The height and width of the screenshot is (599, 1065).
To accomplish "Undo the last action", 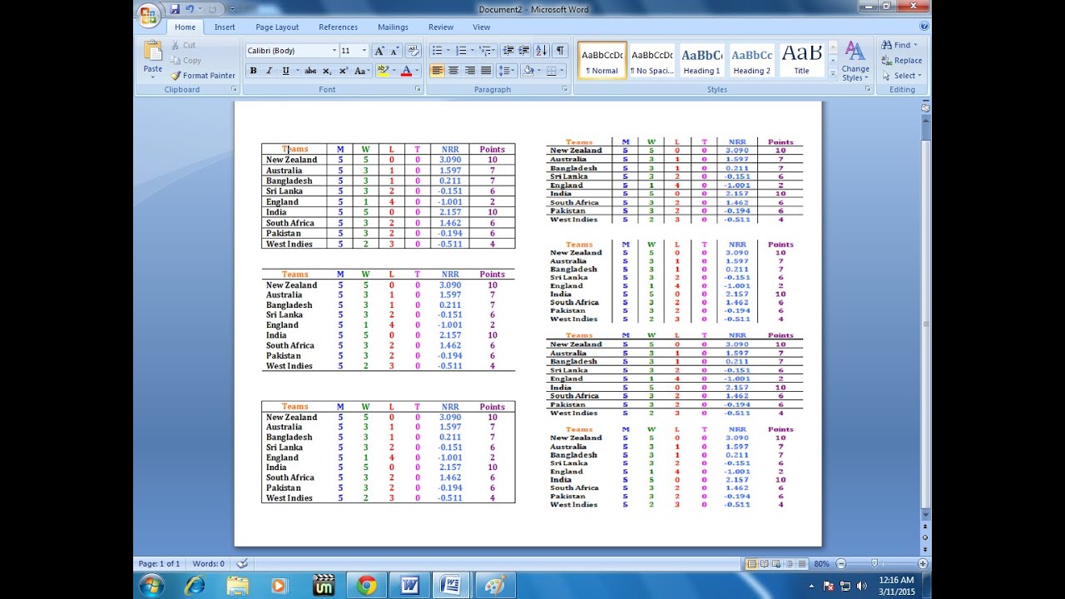I will pyautogui.click(x=190, y=9).
